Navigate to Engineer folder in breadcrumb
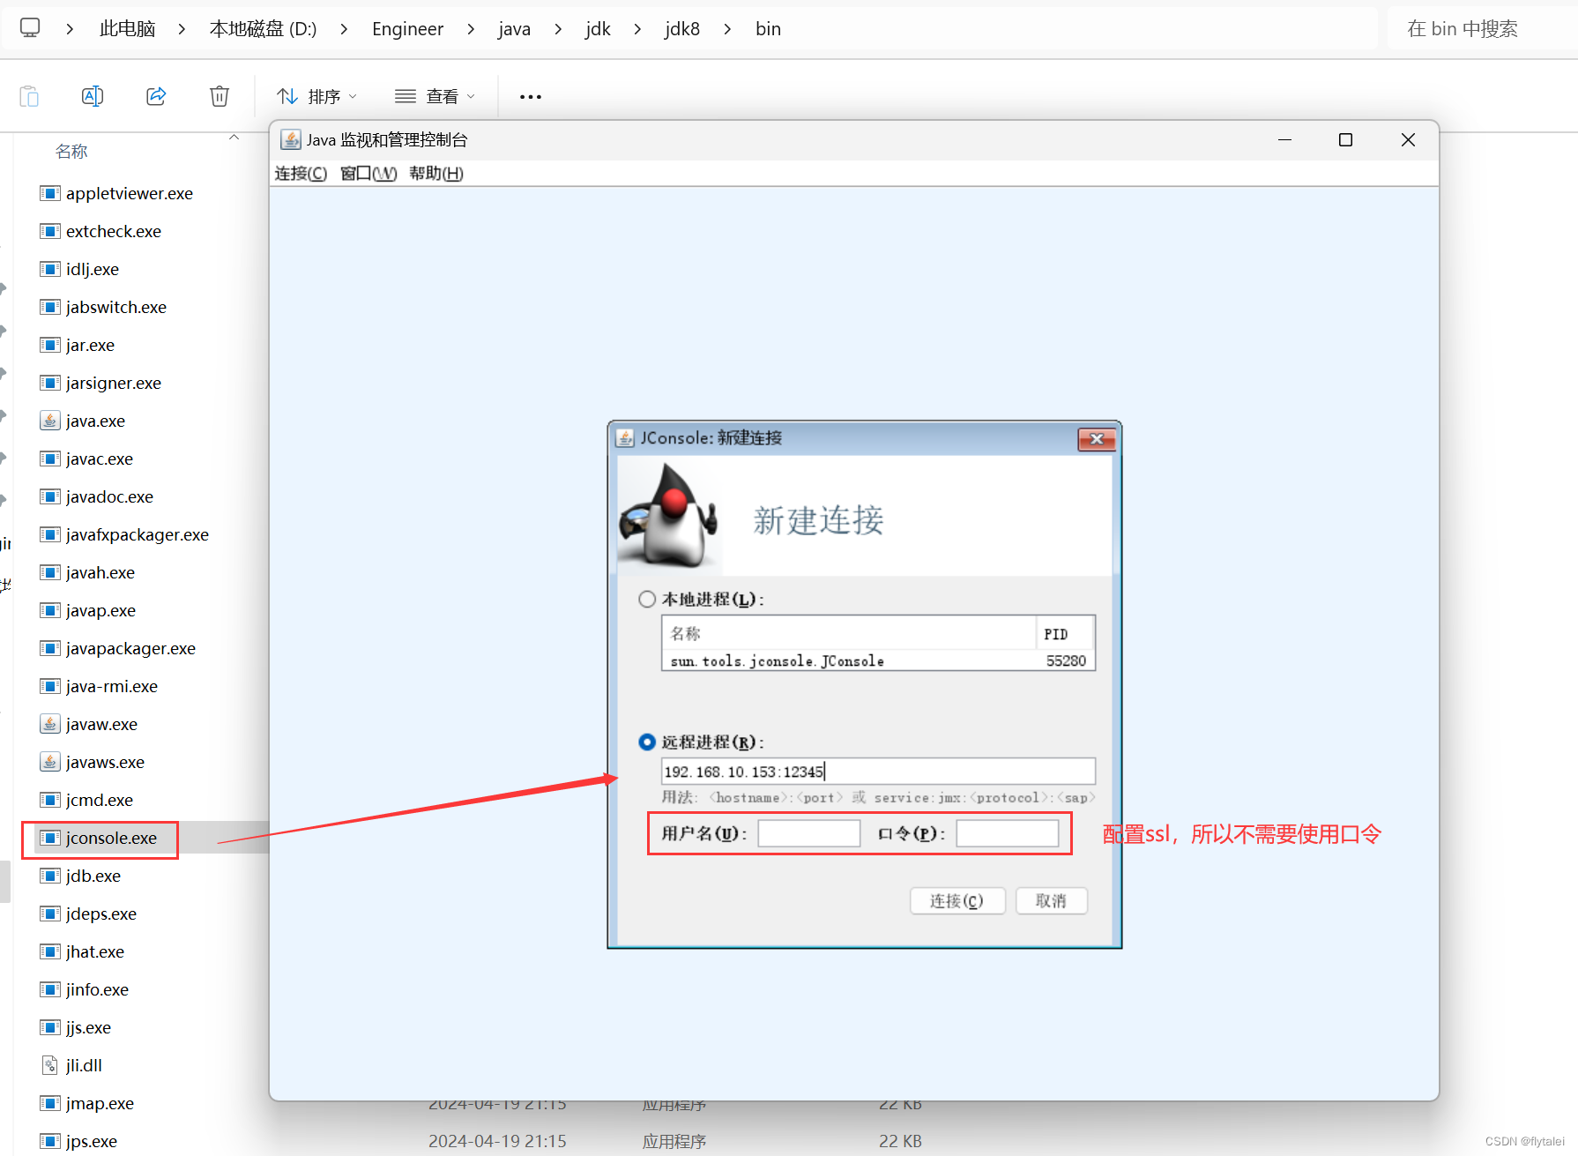This screenshot has height=1156, width=1578. 407,29
